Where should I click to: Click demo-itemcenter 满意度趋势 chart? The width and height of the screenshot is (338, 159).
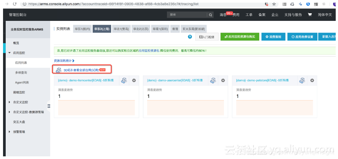tap(97, 107)
